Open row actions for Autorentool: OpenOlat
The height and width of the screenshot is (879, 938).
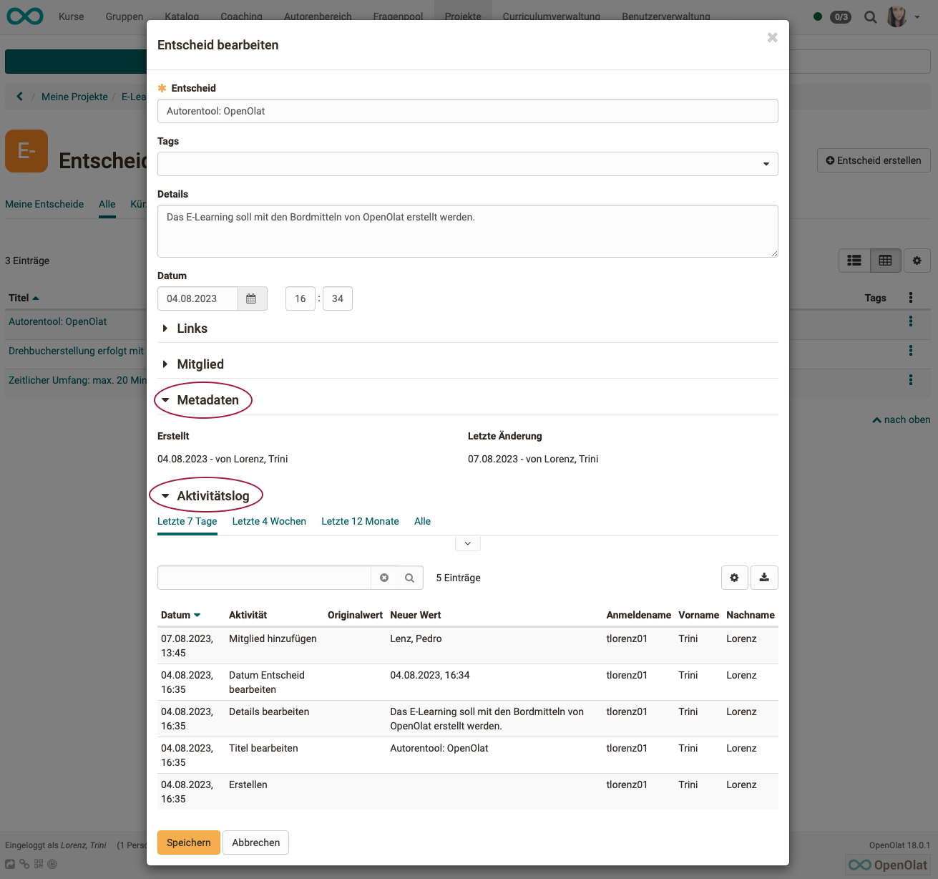[x=910, y=321]
